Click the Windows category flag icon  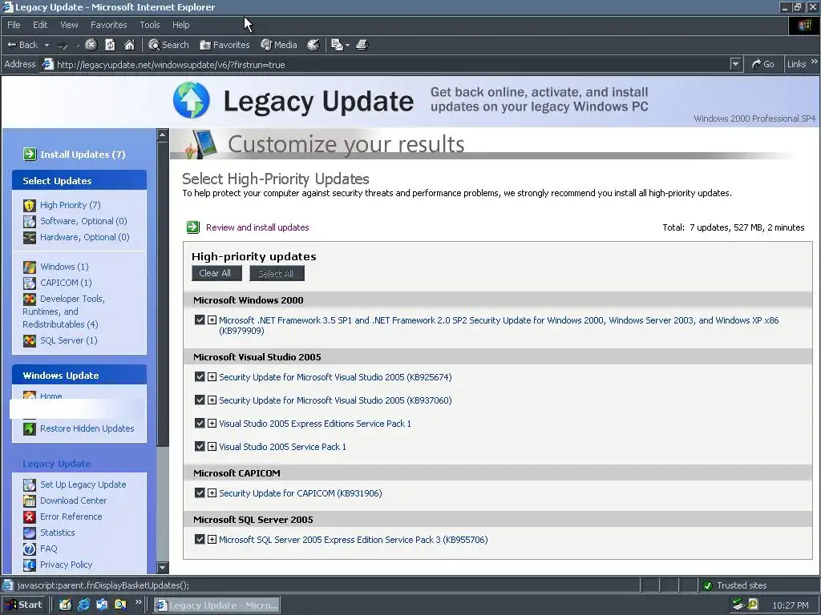30,267
